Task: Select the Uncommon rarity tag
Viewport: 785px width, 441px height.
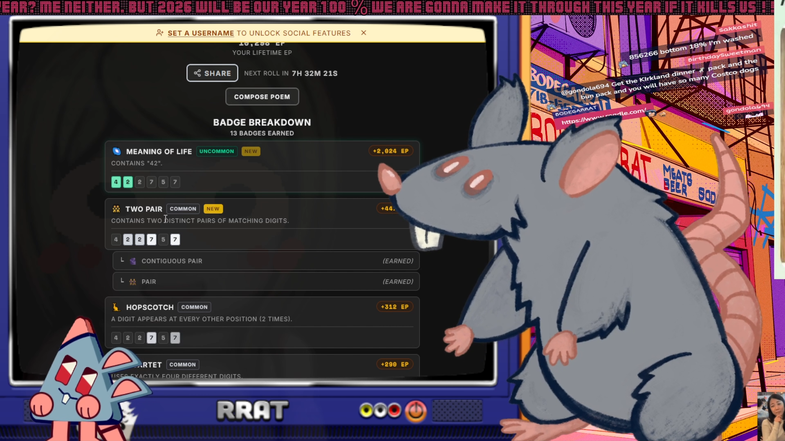Action: pos(217,151)
